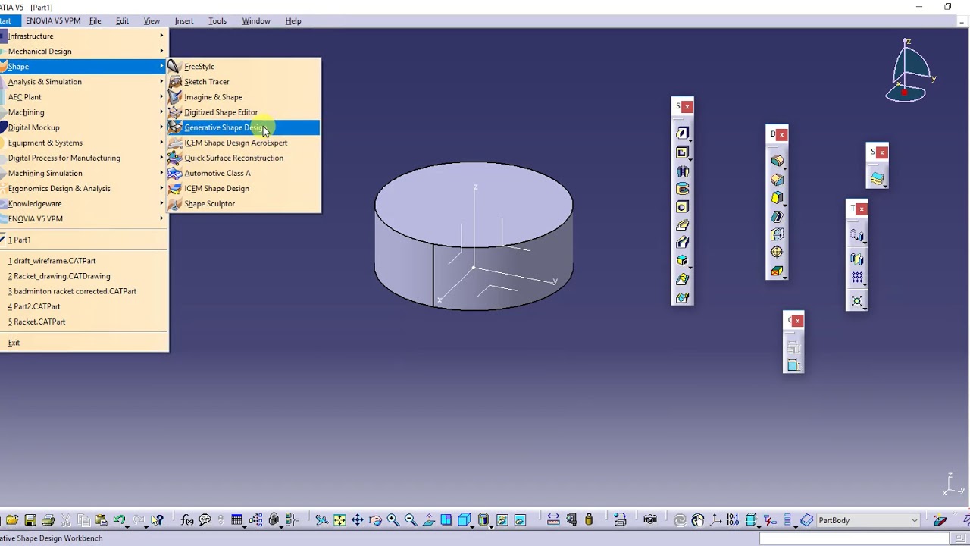
Task: Expand Knowledgeware submenu
Action: (83, 203)
